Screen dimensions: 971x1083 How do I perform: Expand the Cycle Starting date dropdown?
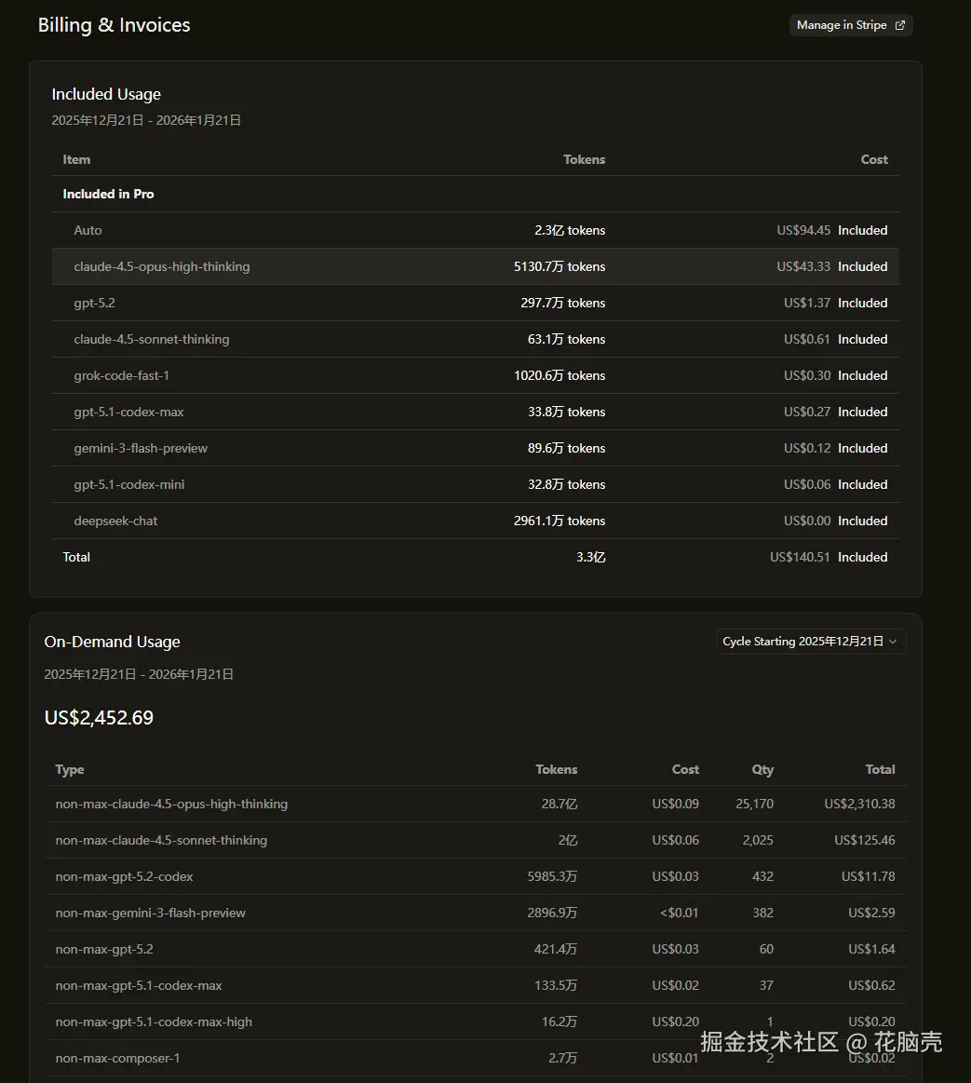(810, 642)
